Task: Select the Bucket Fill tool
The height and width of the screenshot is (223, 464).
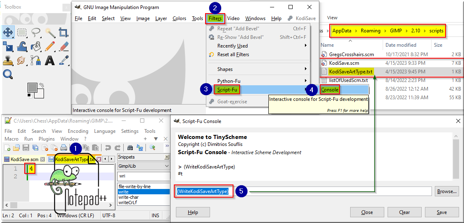Action: [35, 46]
